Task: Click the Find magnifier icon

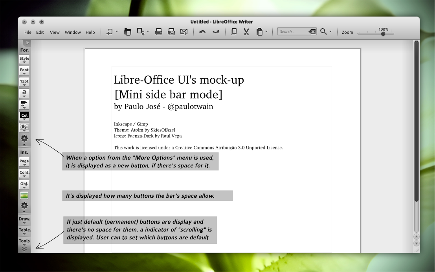Action: pos(323,31)
